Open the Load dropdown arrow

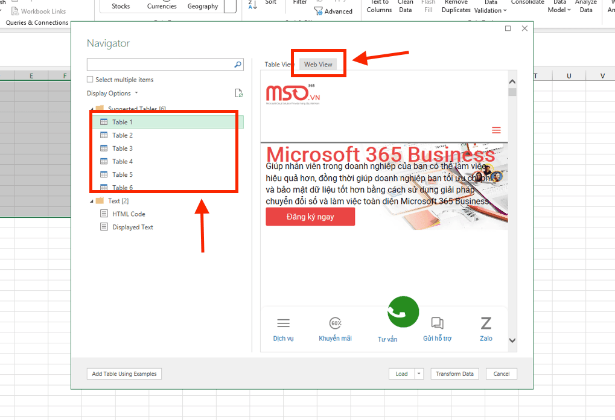pos(419,374)
